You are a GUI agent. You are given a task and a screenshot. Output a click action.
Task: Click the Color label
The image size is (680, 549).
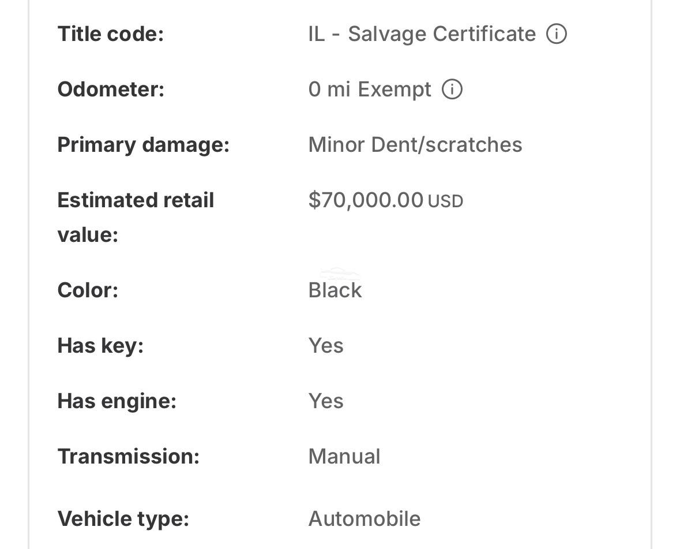[x=88, y=290]
